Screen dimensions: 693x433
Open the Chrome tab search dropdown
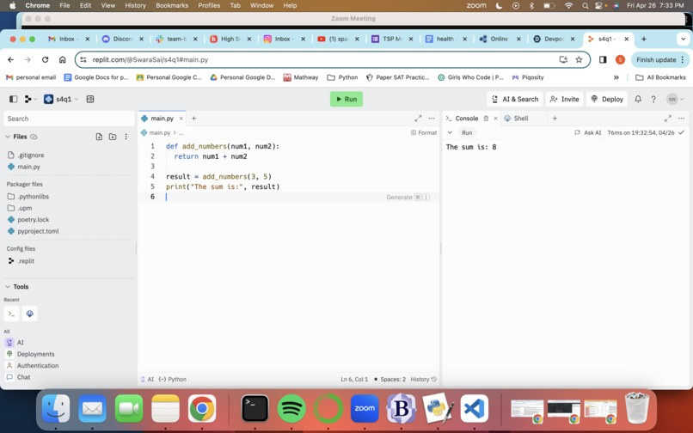684,39
